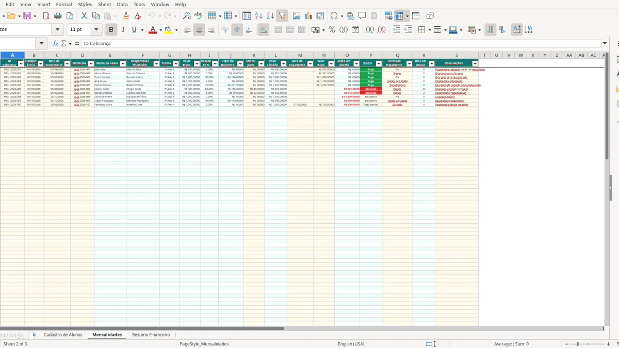Expand the formula bar arrow
Screen dimensions: 619x348
pyautogui.click(x=605, y=43)
